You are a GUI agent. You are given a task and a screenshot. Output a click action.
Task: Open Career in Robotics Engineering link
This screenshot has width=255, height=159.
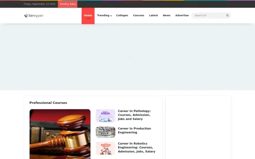click(x=136, y=148)
